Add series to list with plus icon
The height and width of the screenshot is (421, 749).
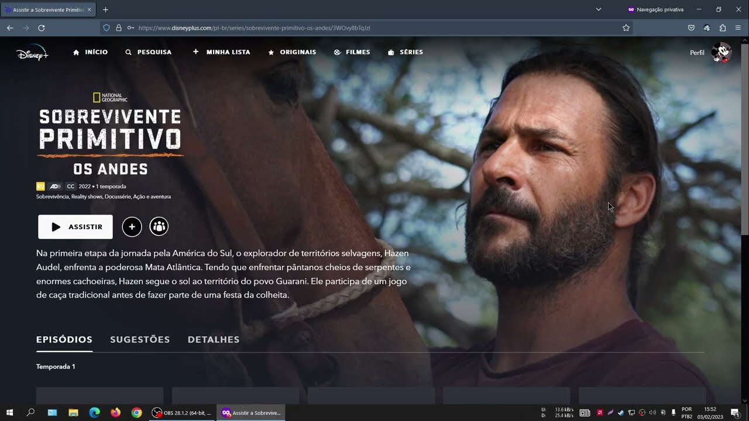132,227
